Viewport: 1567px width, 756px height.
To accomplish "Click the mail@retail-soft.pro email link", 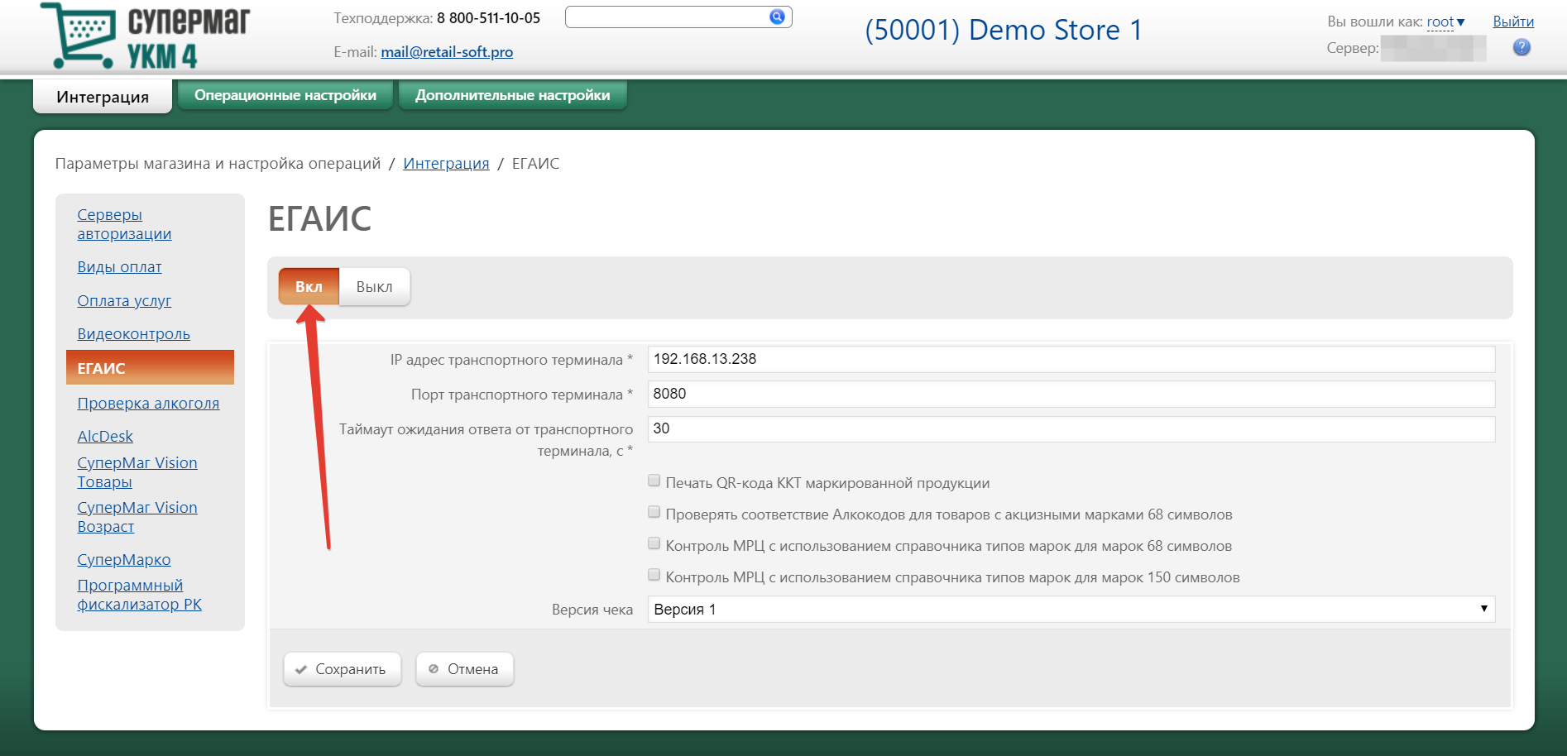I will click(447, 52).
